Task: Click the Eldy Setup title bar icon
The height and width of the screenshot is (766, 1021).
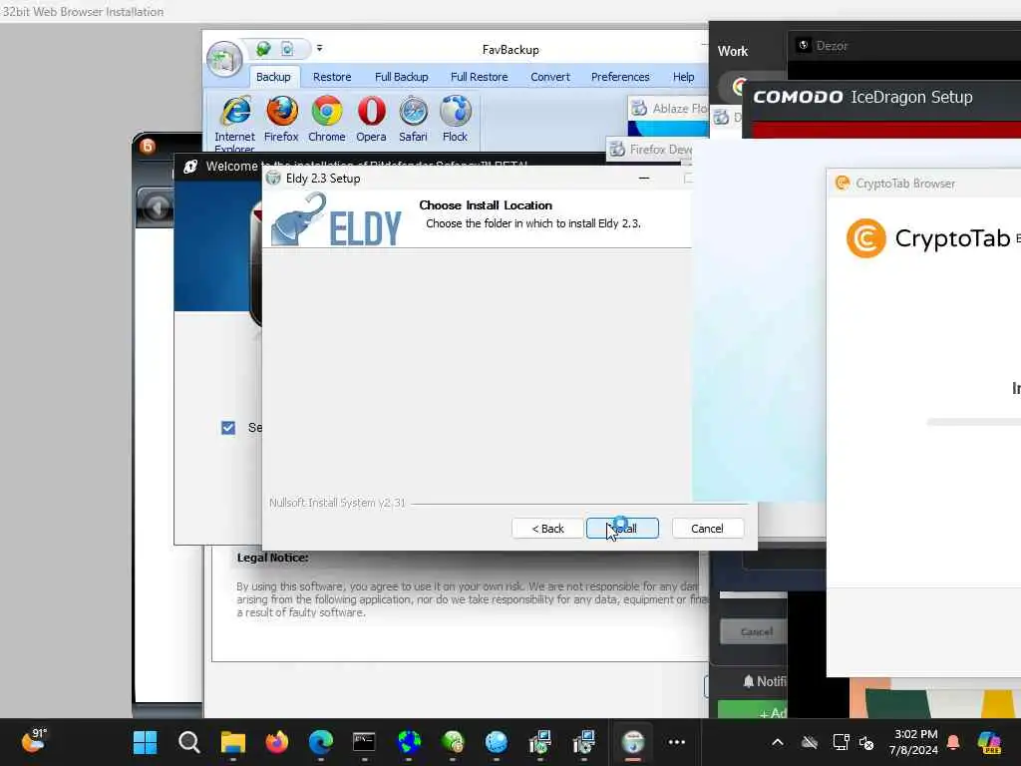Action: pos(273,178)
